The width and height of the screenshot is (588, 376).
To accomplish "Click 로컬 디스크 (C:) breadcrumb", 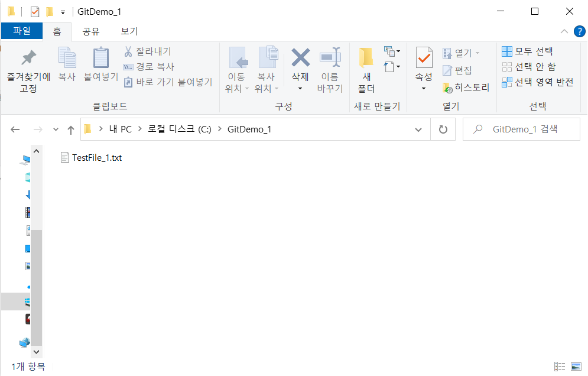I will (180, 129).
